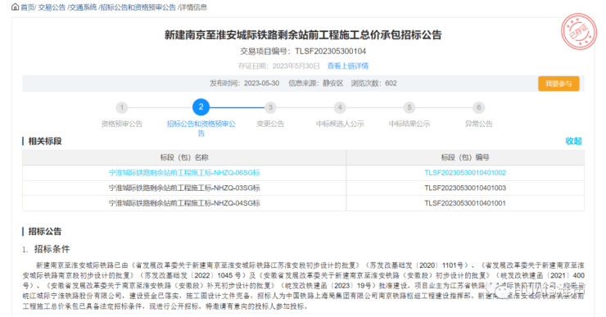Click the announcement main title
Image resolution: width=606 pixels, height=317 pixels.
click(303, 35)
